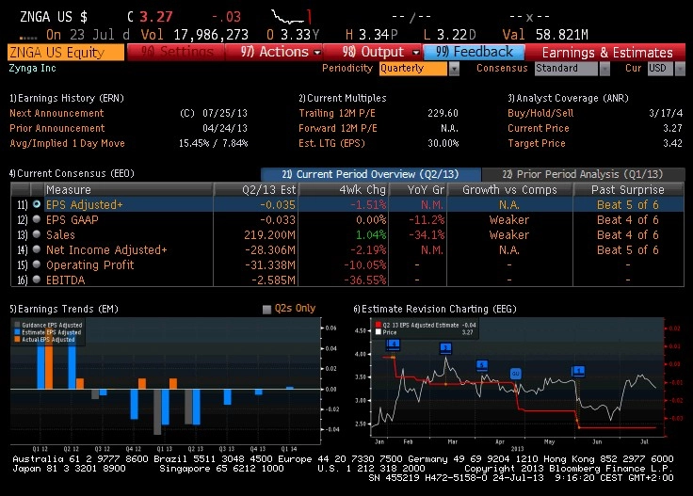The width and height of the screenshot is (693, 496).
Task: Click the Feedback button
Action: pos(474,52)
